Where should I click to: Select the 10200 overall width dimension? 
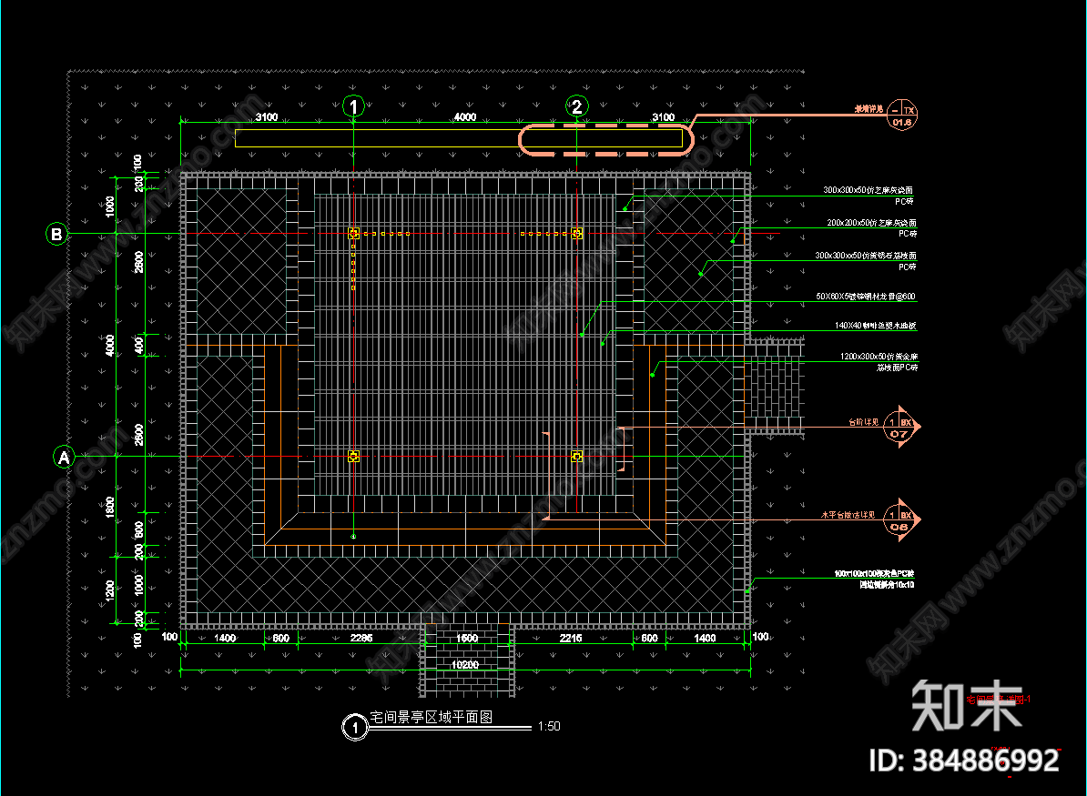(465, 664)
